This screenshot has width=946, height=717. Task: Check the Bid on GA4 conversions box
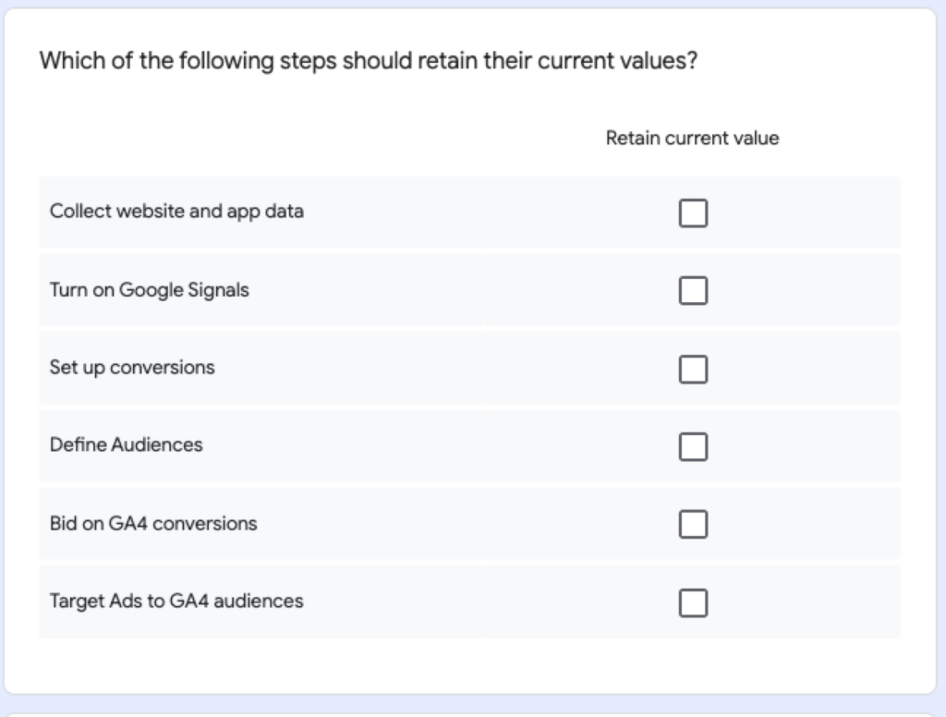click(693, 524)
